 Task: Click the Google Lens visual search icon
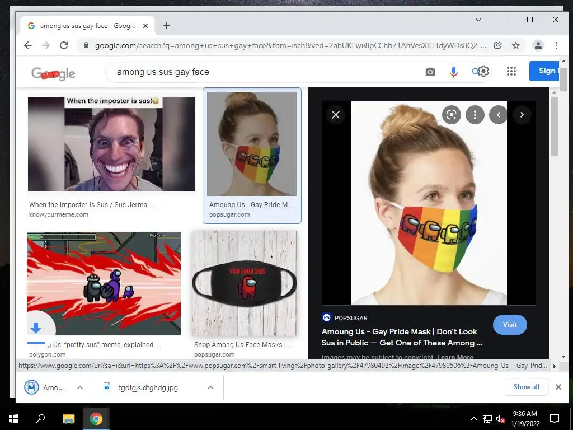click(x=452, y=115)
